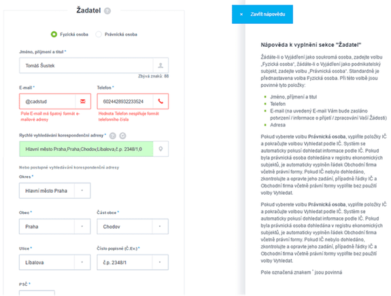
Task: Click the red phone icon in Telefon field
Action: pyautogui.click(x=160, y=101)
